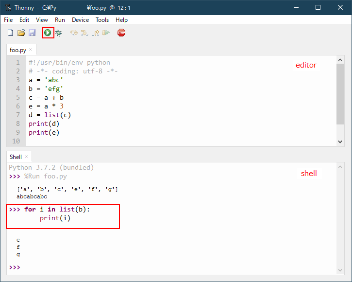352x282 pixels.
Task: Close the Shell tab
Action: 26,157
